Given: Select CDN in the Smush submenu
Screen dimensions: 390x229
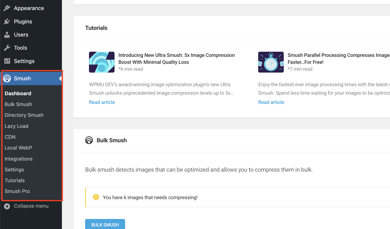Looking at the screenshot, I should [10, 137].
